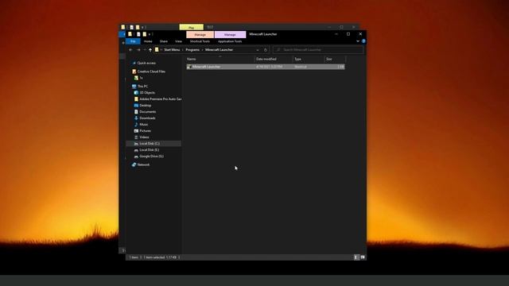This screenshot has height=286, width=509.
Task: Open the Home ribbon tab
Action: tap(148, 41)
